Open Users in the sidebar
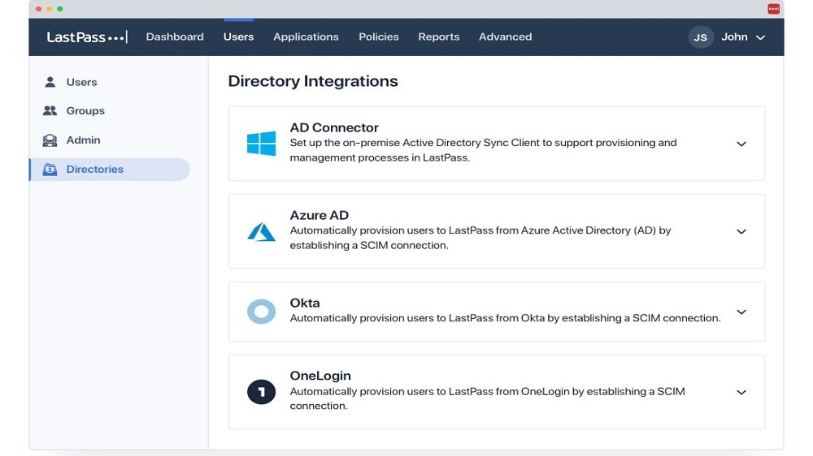This screenshot has width=813, height=456. [81, 82]
